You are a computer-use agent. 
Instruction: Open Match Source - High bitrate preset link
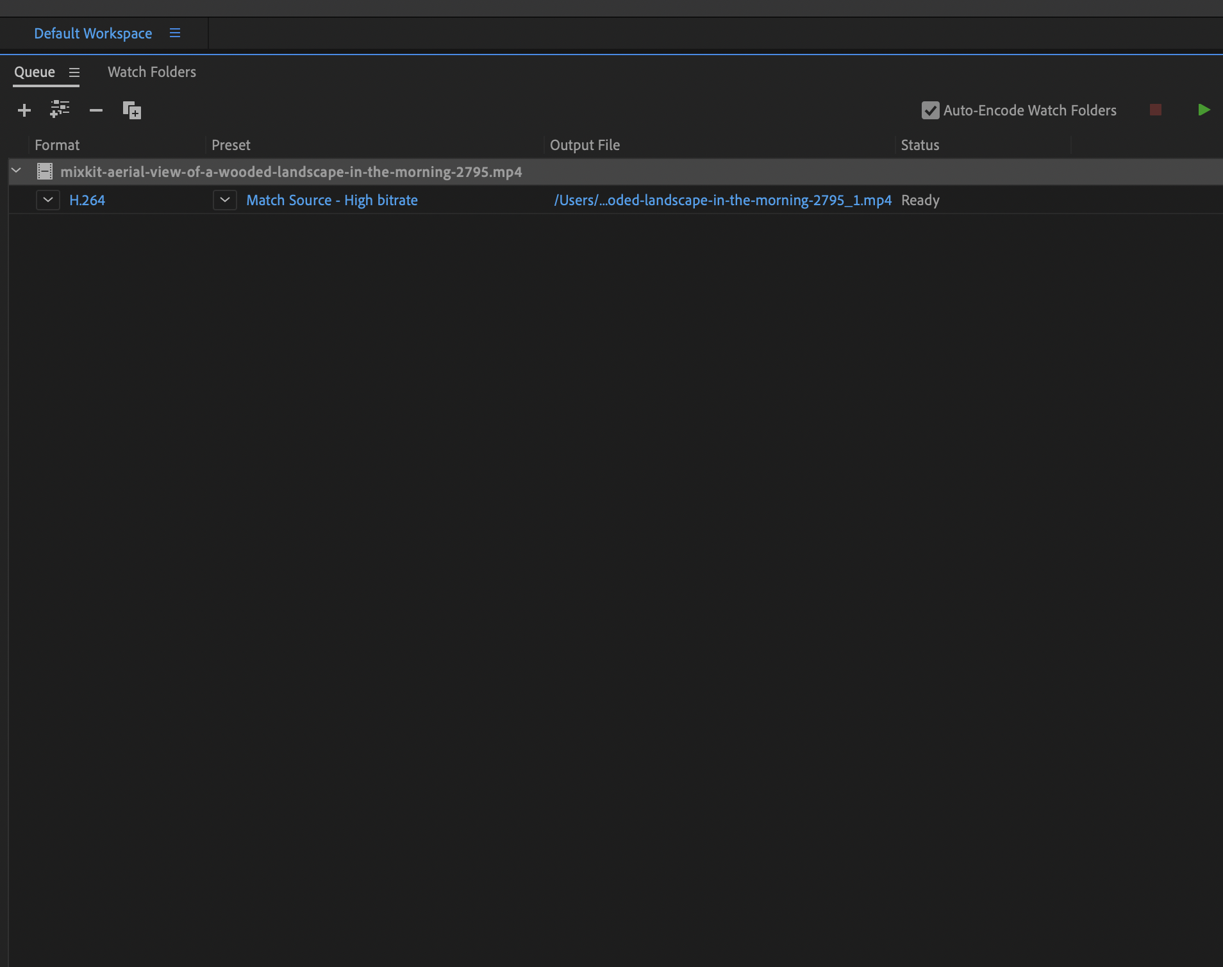tap(332, 200)
